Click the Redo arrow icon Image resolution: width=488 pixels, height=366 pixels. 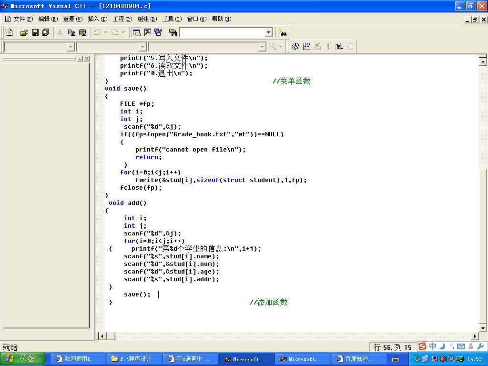(115, 32)
